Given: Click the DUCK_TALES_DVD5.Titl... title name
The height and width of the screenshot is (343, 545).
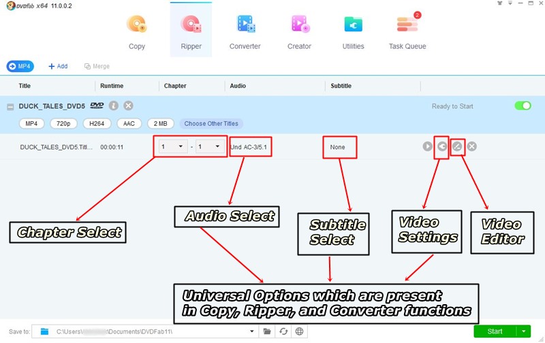Looking at the screenshot, I should point(57,147).
